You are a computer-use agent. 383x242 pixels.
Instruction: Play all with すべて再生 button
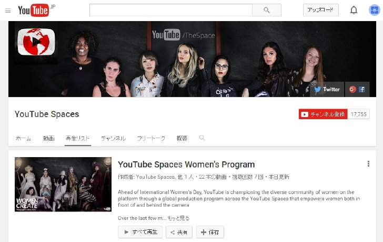(140, 232)
